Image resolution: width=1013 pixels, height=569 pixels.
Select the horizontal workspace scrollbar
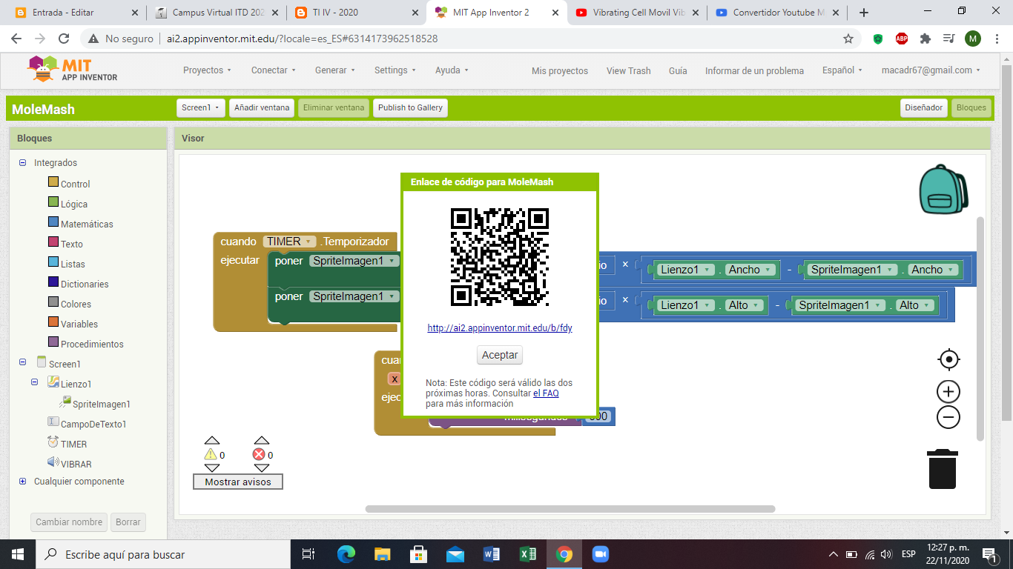570,509
